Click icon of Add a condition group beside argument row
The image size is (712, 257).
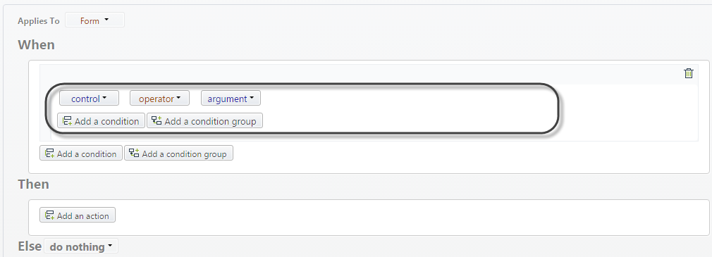[x=156, y=120]
